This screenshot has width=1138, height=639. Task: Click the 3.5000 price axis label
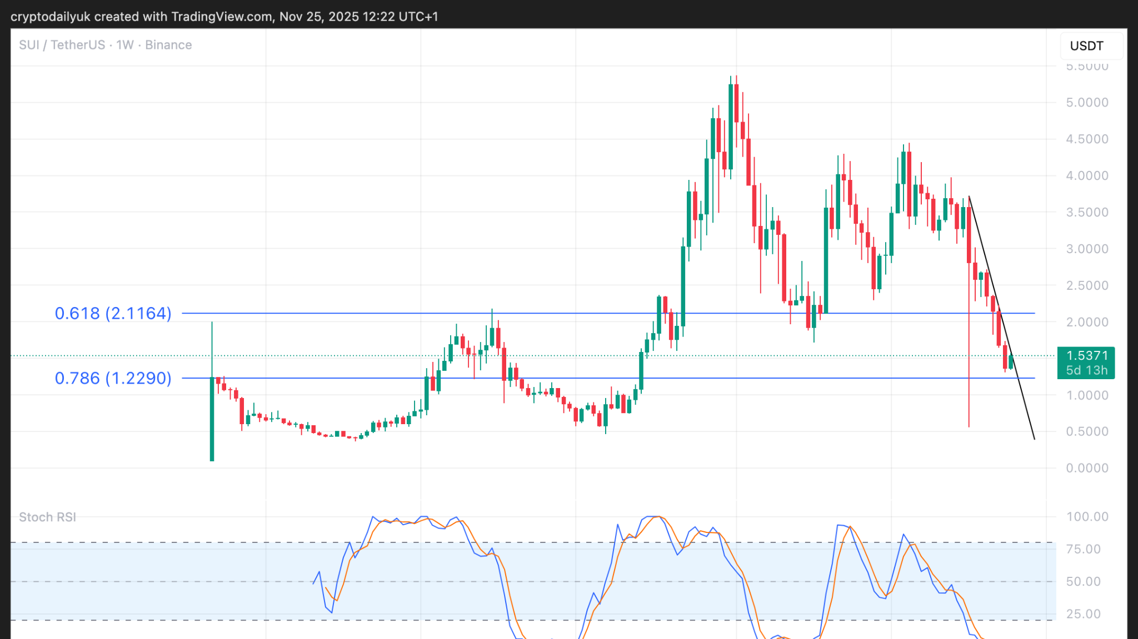[1086, 212]
